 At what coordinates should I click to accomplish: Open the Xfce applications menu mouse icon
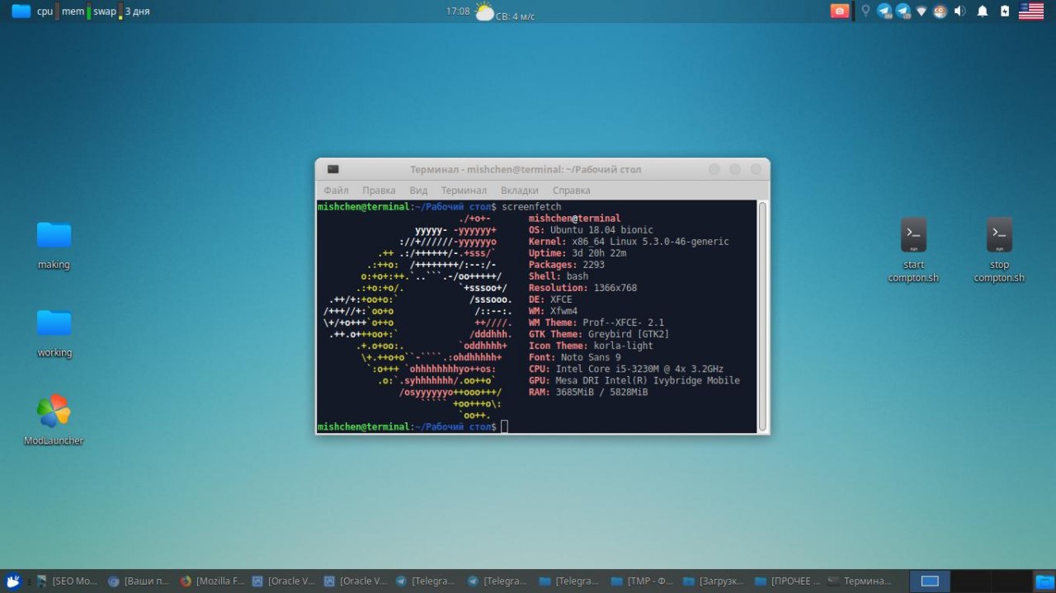tap(12, 581)
